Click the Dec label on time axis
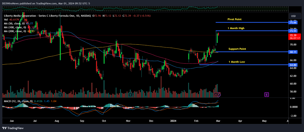This screenshot has width=304, height=132. click(151, 121)
